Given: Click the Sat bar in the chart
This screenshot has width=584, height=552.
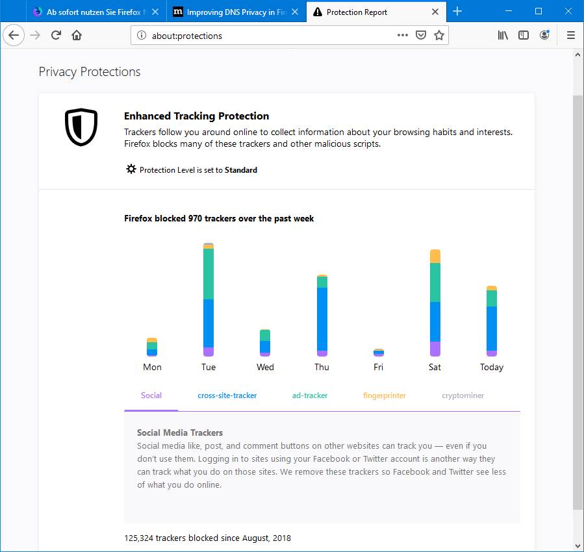Looking at the screenshot, I should (x=435, y=303).
